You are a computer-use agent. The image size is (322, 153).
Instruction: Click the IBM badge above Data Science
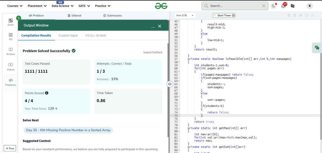(x=60, y=2)
